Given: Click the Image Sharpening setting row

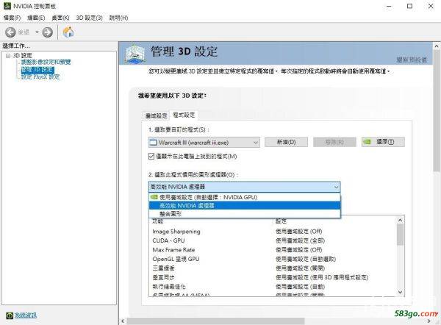Looking at the screenshot, I should tap(177, 229).
